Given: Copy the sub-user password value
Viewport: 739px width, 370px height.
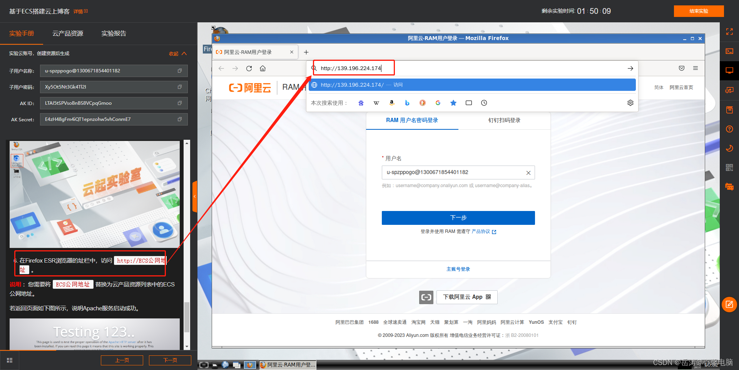Looking at the screenshot, I should 179,87.
